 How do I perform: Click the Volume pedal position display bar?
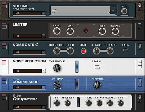click(81, 10)
